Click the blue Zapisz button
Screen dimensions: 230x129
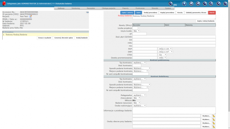(x=138, y=13)
